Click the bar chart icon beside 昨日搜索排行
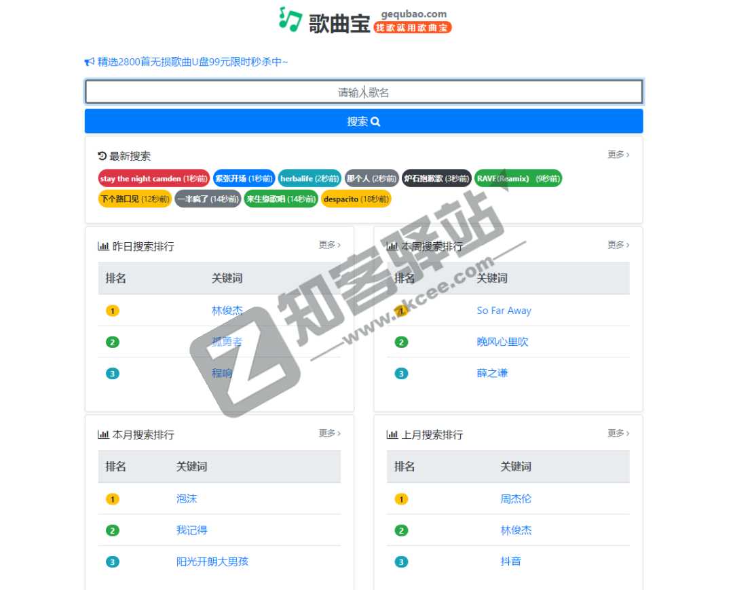The width and height of the screenshot is (733, 590). pos(103,247)
